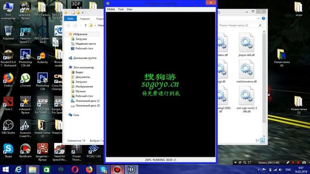Open the Изображения folder in the navigation pane
Screen dimensions: 310x174
point(84,87)
